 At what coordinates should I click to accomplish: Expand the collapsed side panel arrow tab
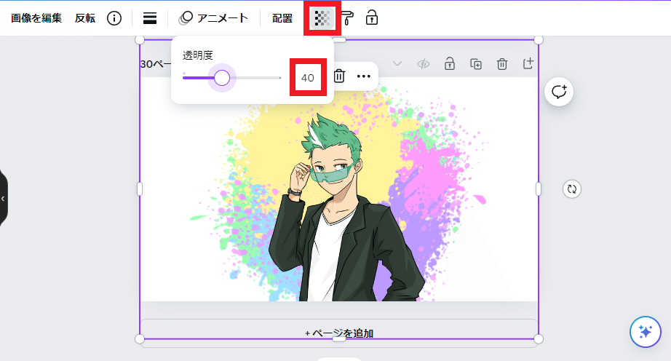click(3, 199)
